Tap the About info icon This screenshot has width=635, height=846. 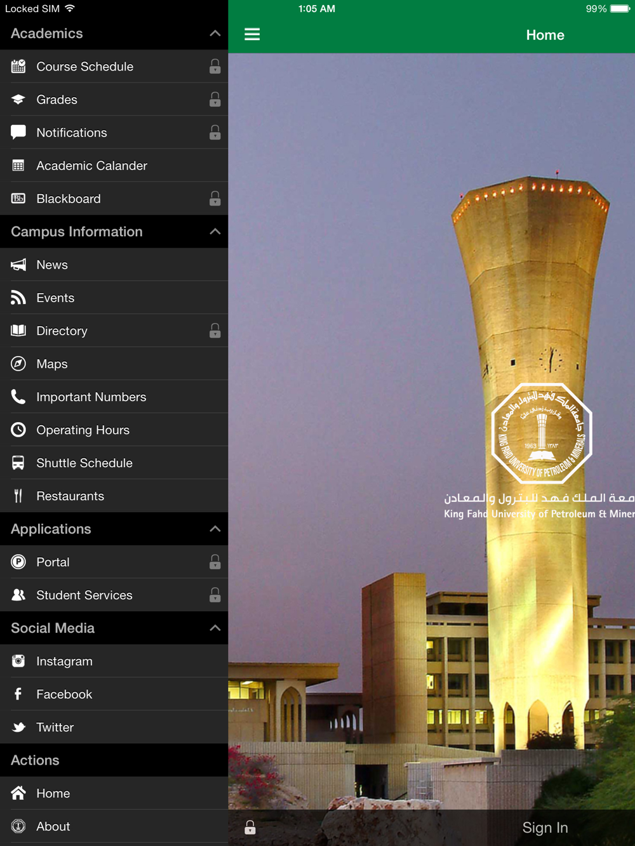tap(18, 826)
